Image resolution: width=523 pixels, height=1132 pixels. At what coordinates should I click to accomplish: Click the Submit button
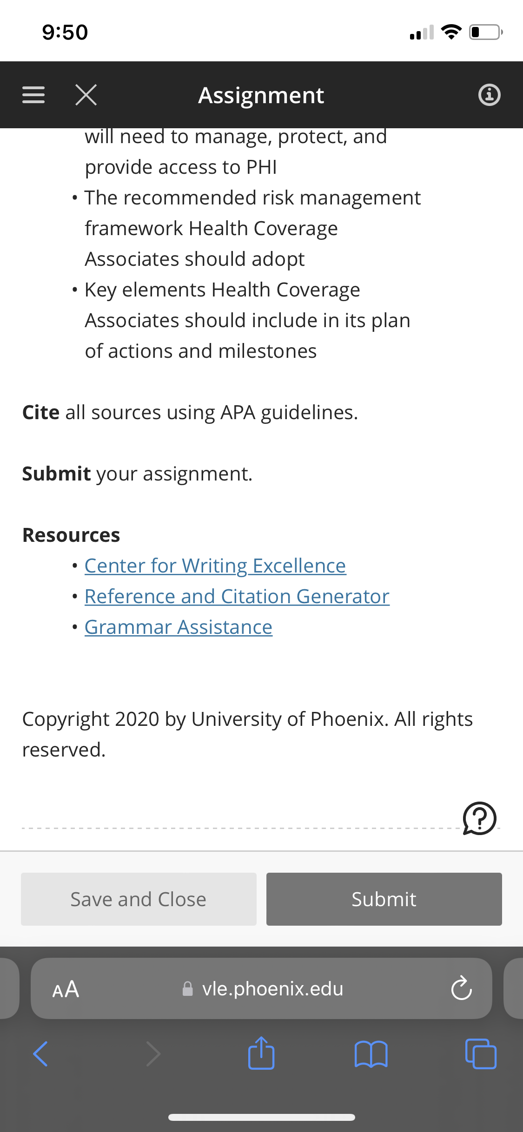[384, 899]
